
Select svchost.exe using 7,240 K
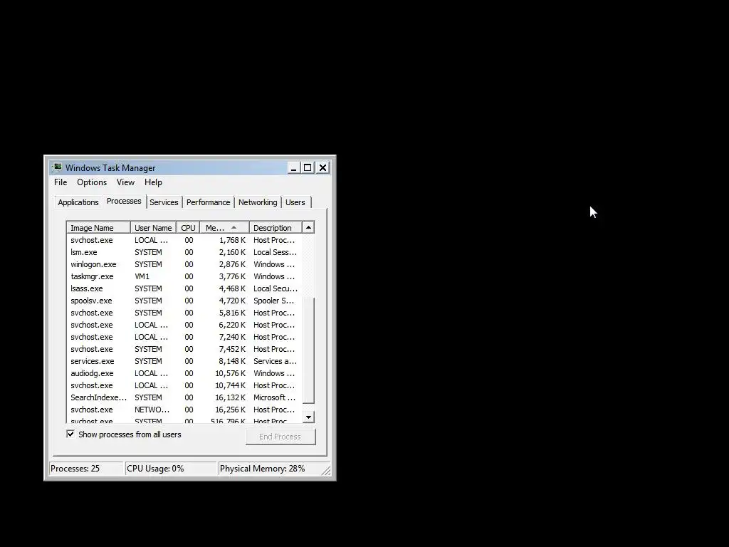point(184,337)
